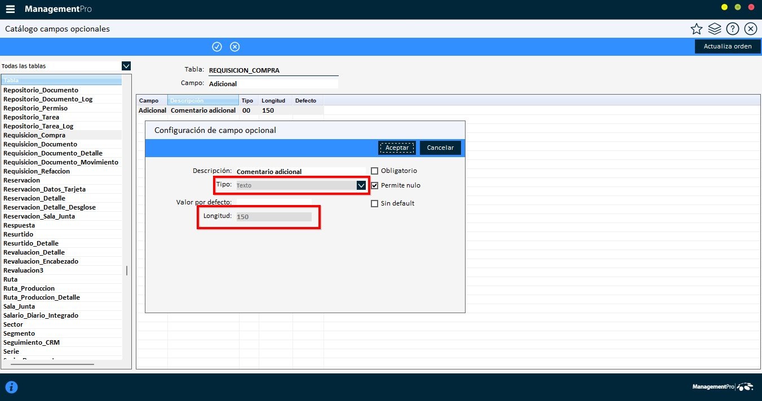Cancel with the toolbar circled X icon
Viewport: 762px width, 401px height.
pos(235,47)
